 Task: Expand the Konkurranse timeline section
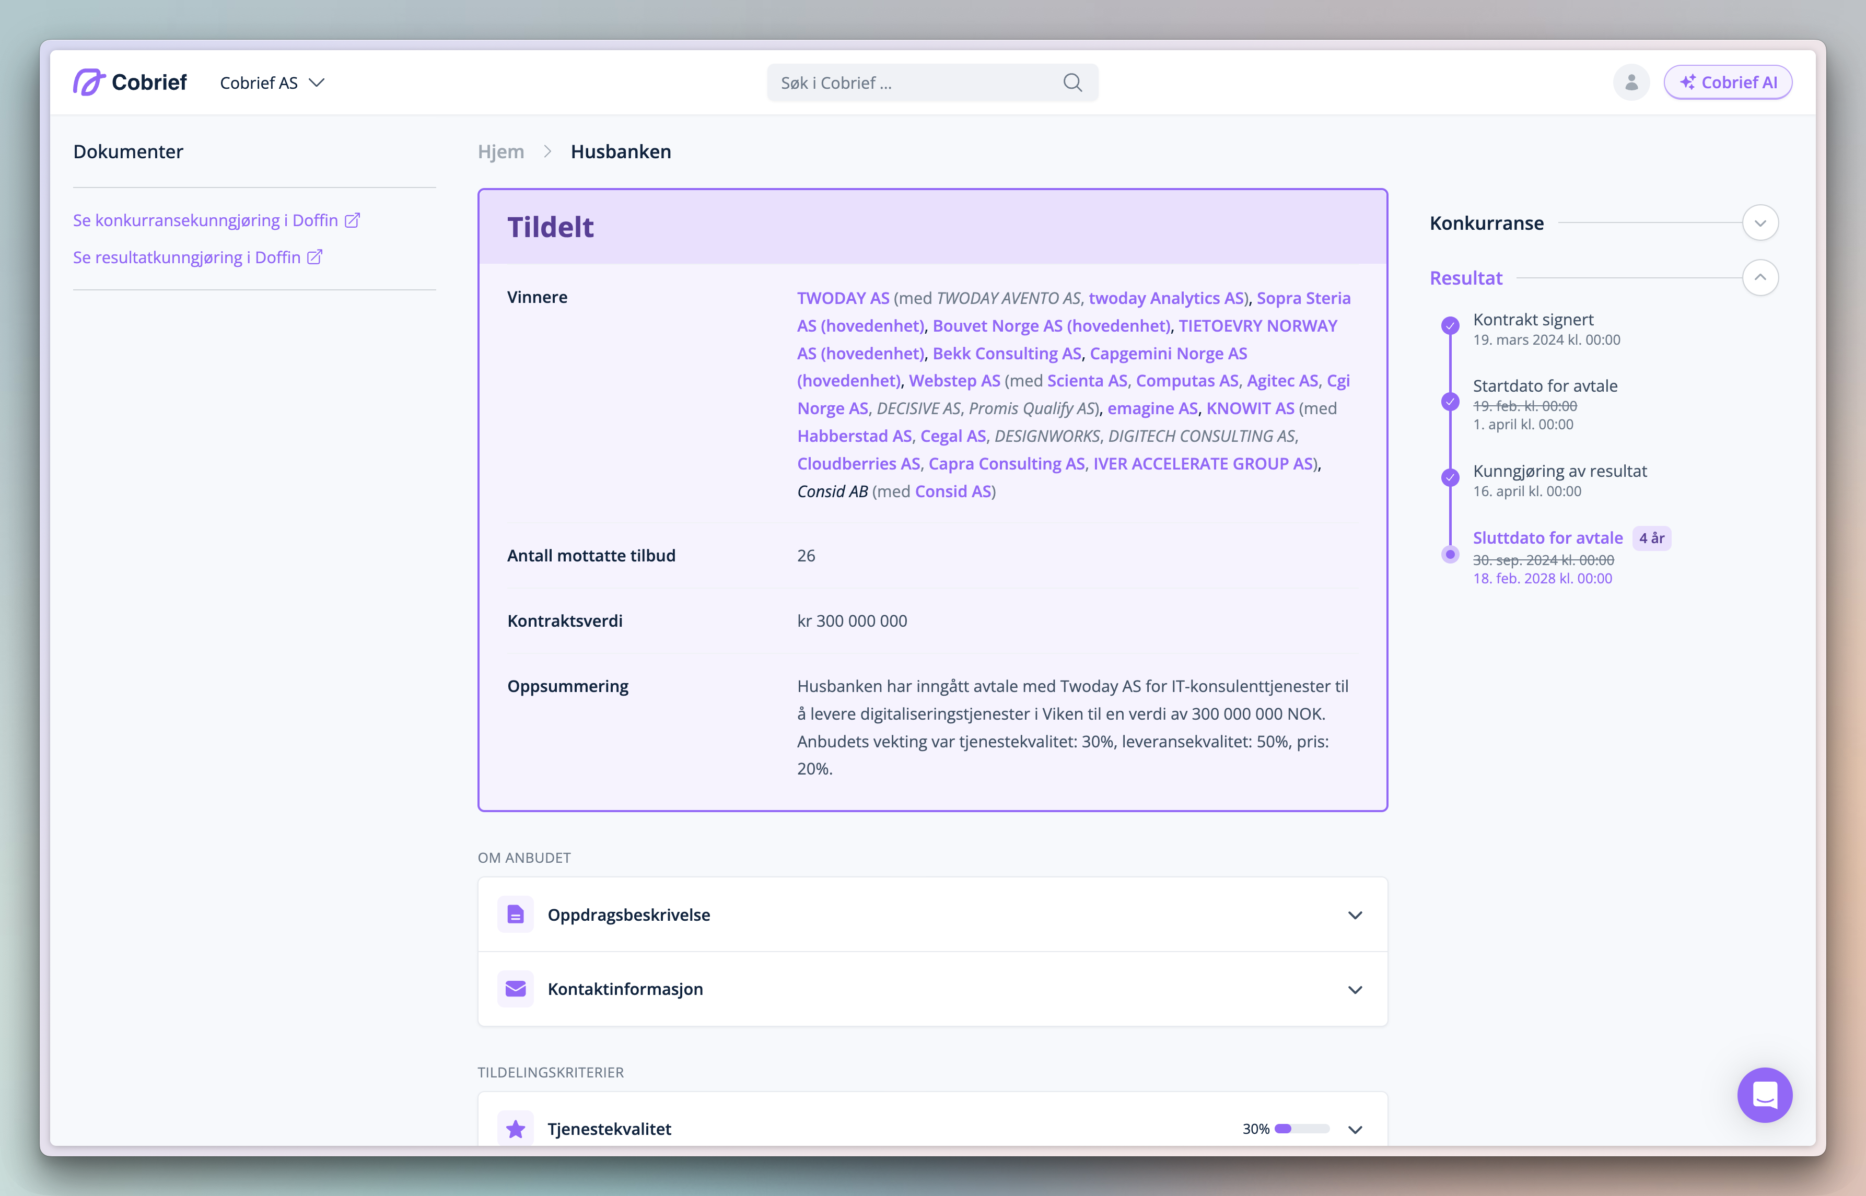tap(1759, 223)
